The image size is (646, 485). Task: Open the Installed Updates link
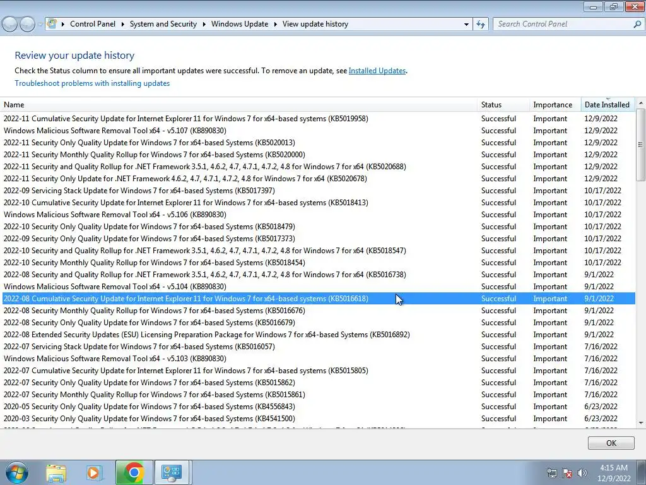tap(377, 71)
